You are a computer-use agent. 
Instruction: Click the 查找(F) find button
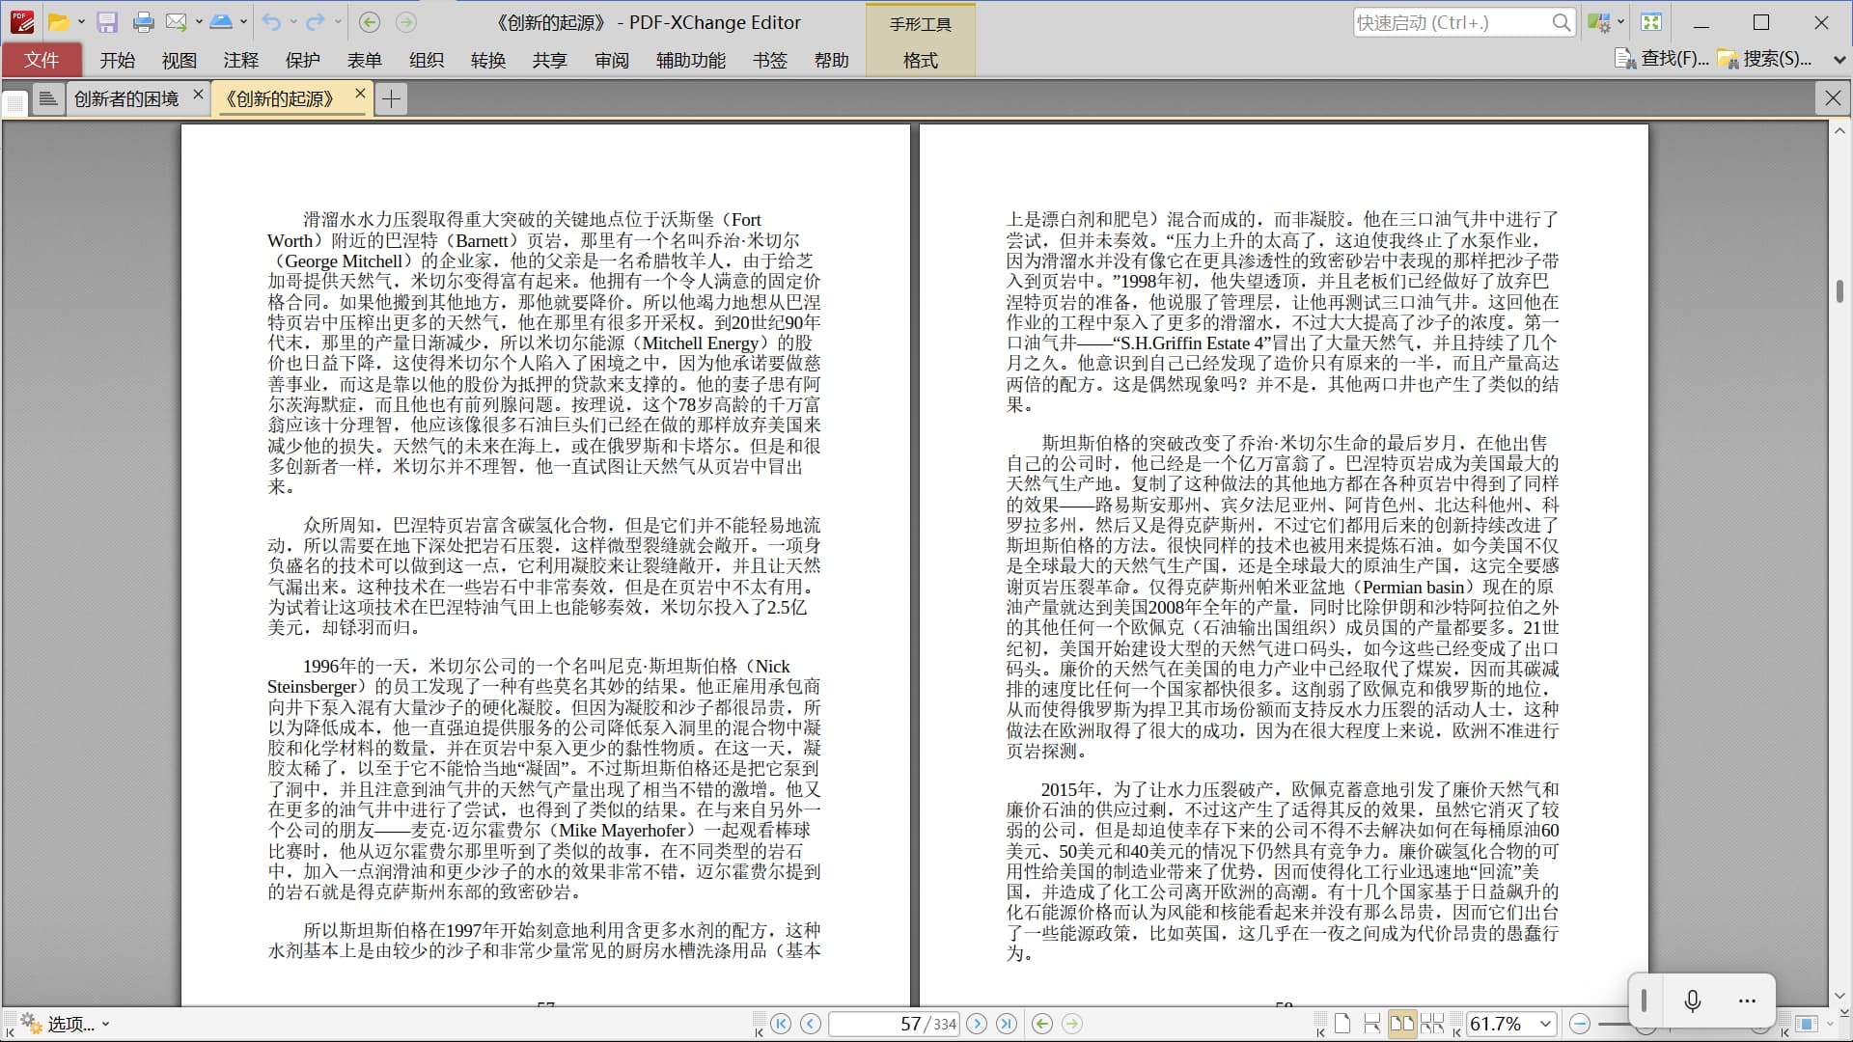[1663, 59]
